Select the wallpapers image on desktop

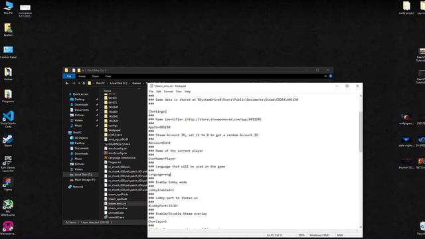(406, 119)
